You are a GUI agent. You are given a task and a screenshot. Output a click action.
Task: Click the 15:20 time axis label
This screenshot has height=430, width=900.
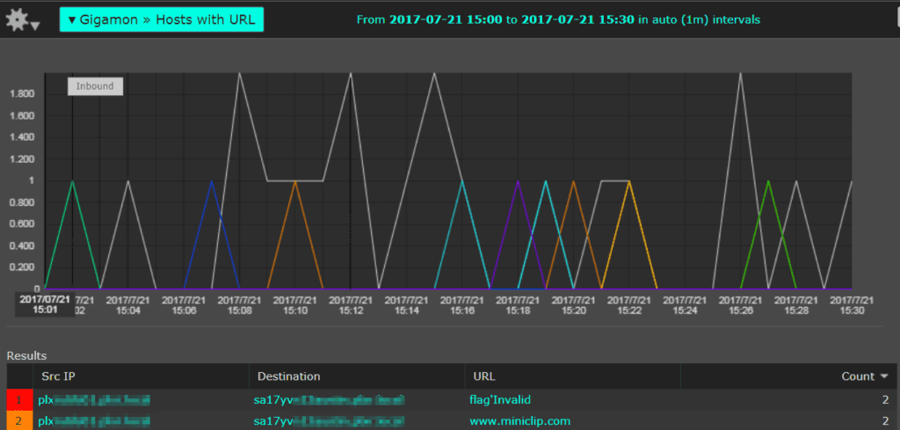tap(573, 305)
